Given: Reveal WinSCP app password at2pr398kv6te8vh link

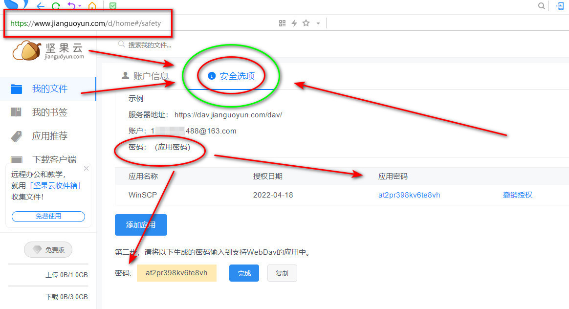Looking at the screenshot, I should tap(409, 195).
